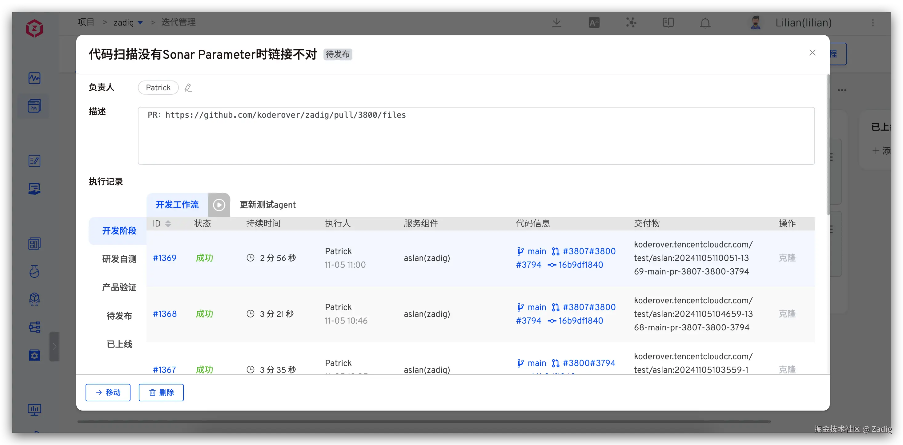Run the 开发工作流 workflow play button
Image resolution: width=903 pixels, height=445 pixels.
219,205
